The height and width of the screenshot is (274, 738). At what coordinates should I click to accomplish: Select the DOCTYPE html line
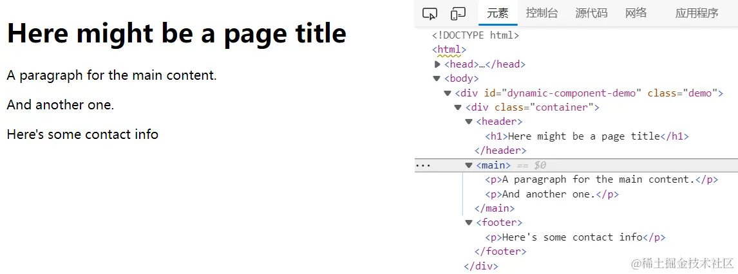pyautogui.click(x=475, y=35)
